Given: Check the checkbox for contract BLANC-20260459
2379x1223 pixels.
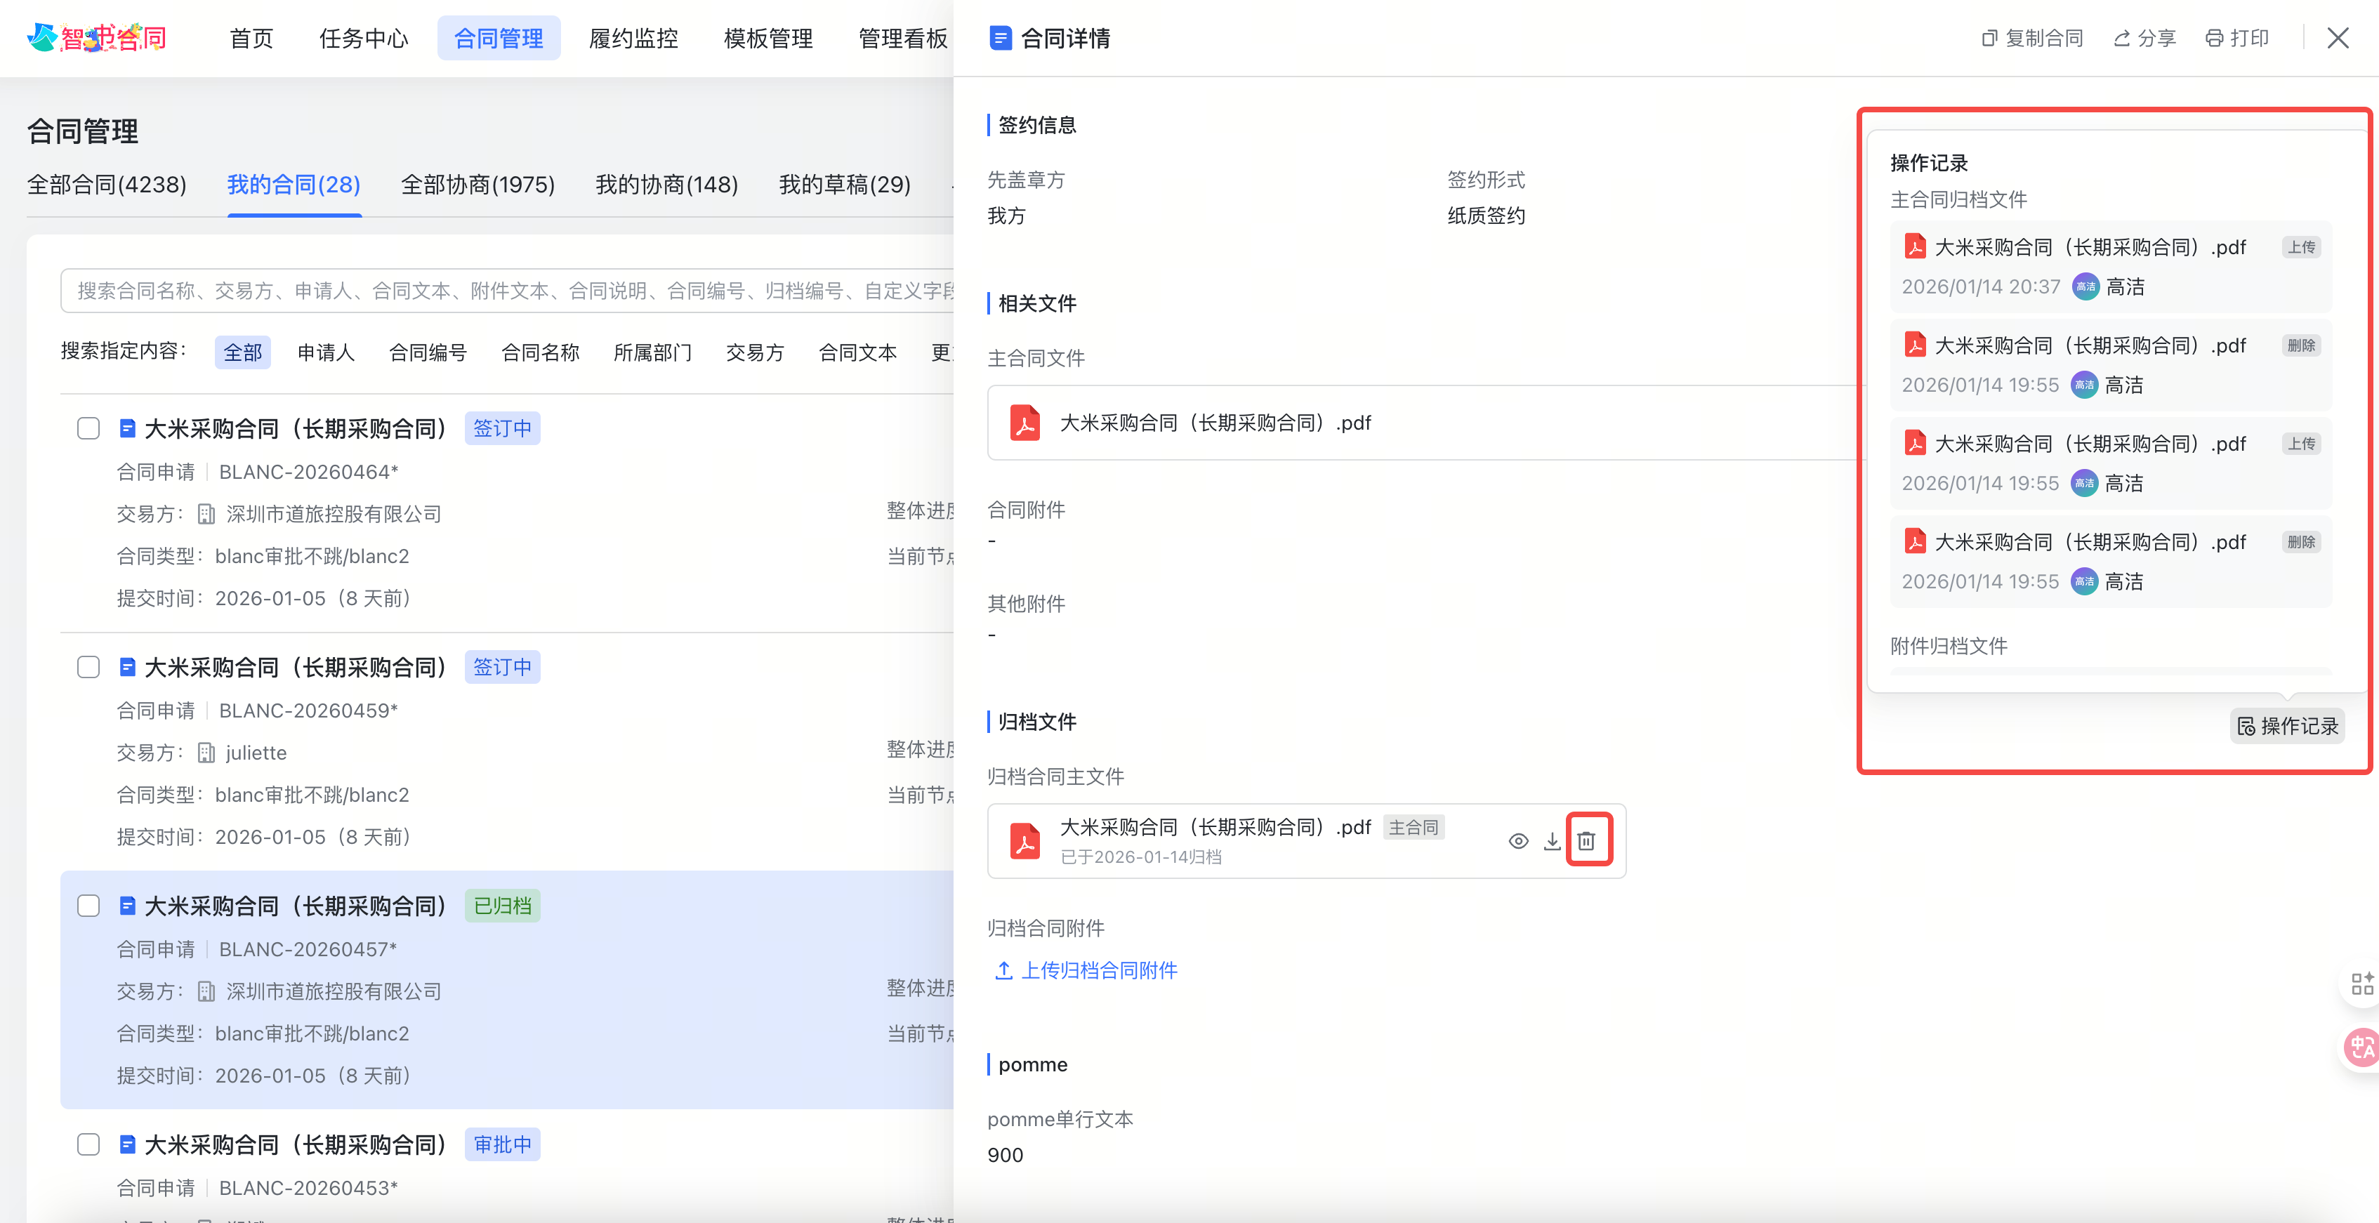Looking at the screenshot, I should point(88,667).
